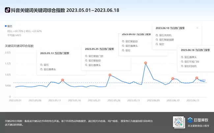Select the red peak marker at 2023.05.25
This screenshot has width=214, height=133.
110,75
